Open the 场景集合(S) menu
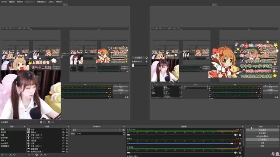 (x=41, y=2)
